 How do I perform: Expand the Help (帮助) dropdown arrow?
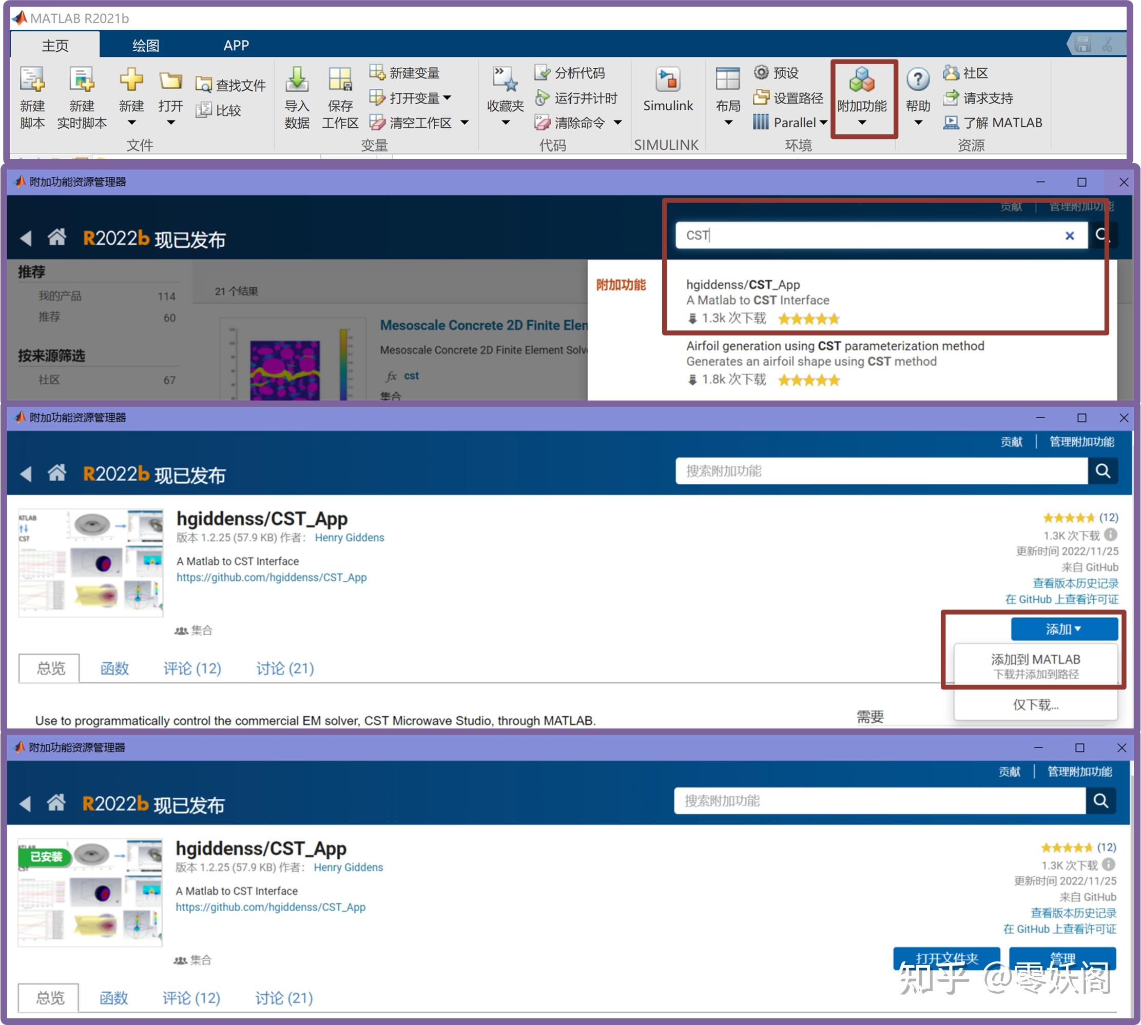[918, 123]
